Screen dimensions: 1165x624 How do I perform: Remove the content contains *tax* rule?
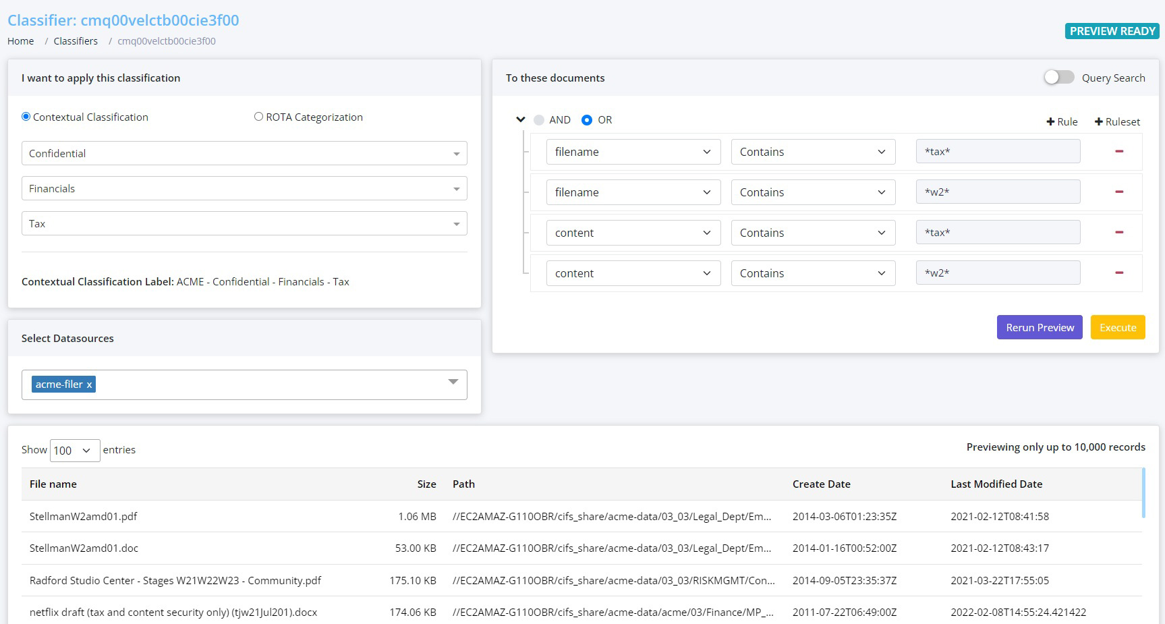[x=1119, y=233]
